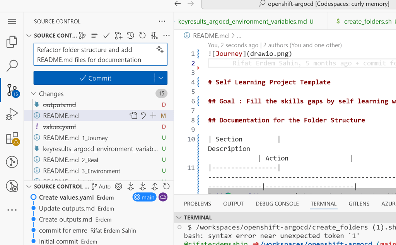Screen dimensions: 396x245
Task: Open the GITLENS panel tab
Action: (x=359, y=204)
